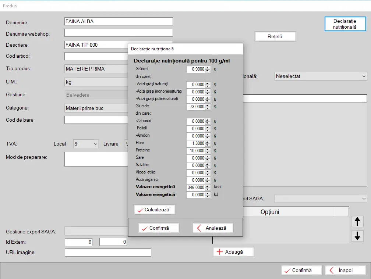
Task: Click the U.M. kg combo box
Action: click(96, 82)
